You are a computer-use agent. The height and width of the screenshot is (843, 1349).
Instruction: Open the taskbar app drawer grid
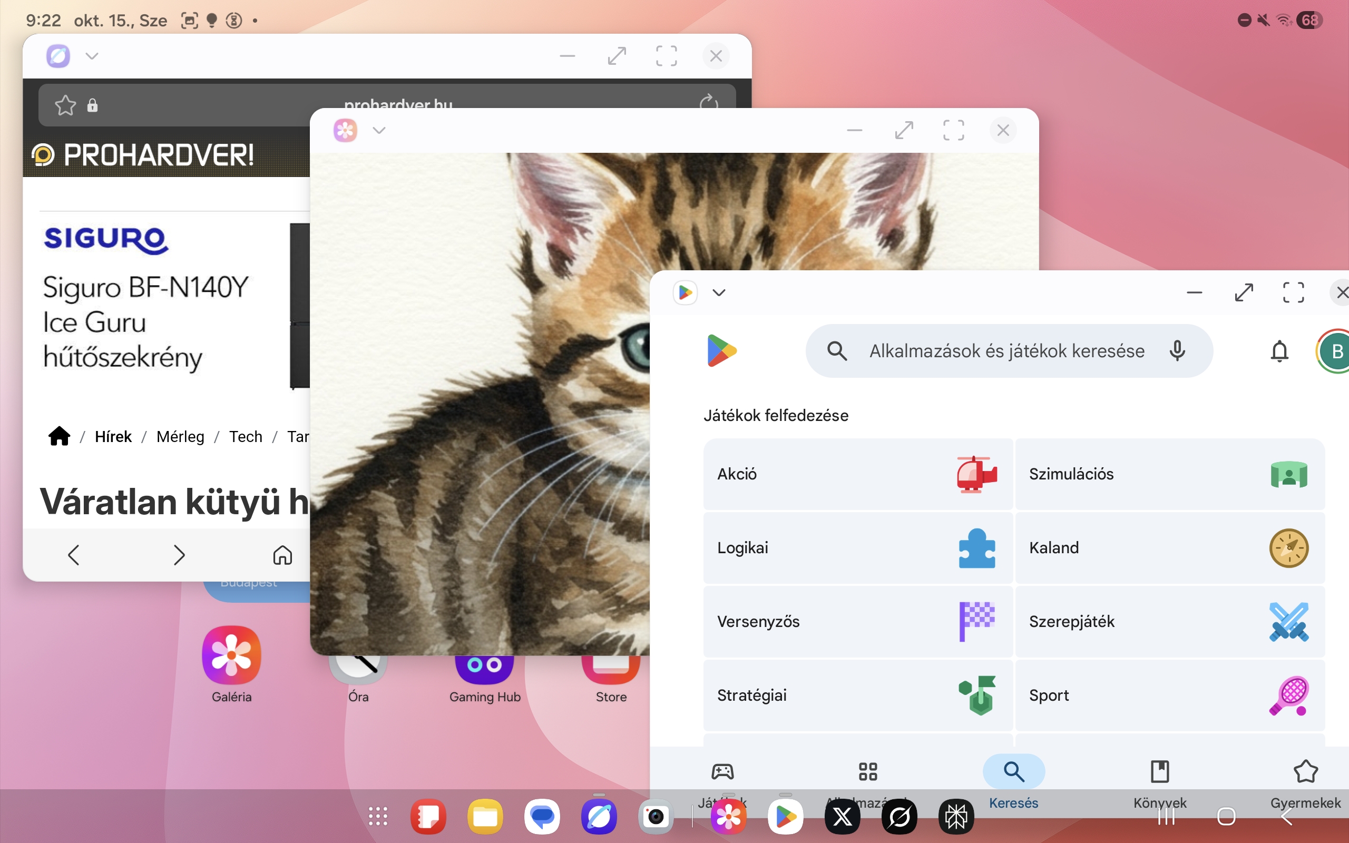point(378,817)
